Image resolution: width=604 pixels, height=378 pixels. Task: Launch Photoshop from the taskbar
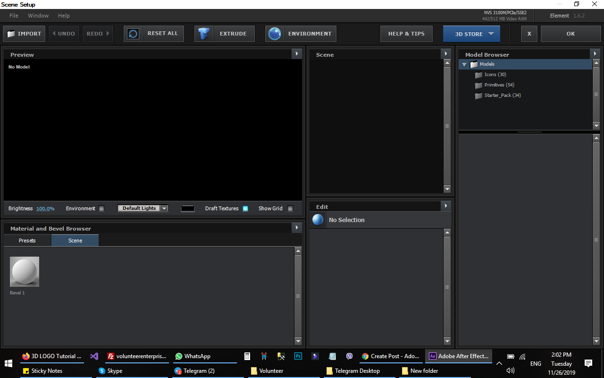click(x=298, y=356)
